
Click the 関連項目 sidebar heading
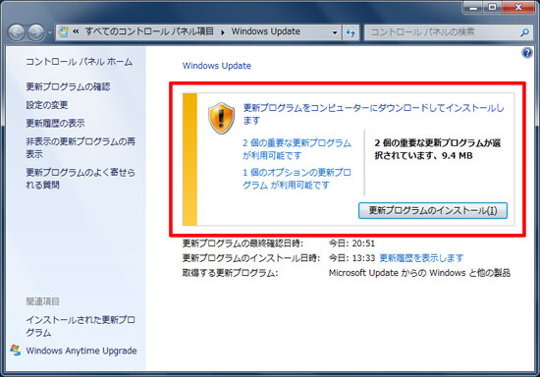42,301
